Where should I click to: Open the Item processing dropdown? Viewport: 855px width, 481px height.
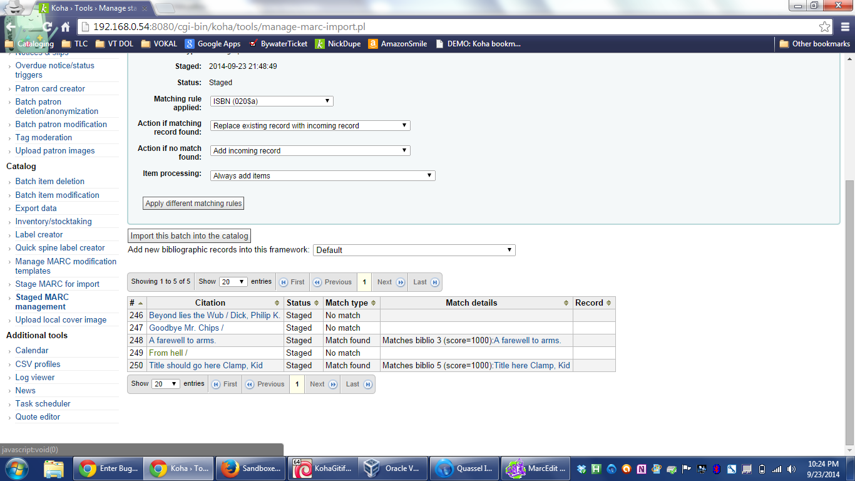322,176
